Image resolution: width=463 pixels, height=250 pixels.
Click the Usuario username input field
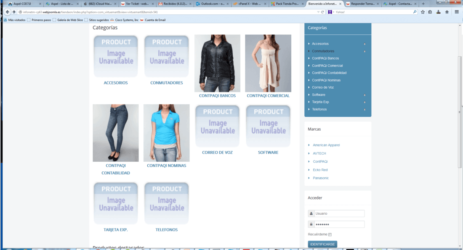point(339,213)
